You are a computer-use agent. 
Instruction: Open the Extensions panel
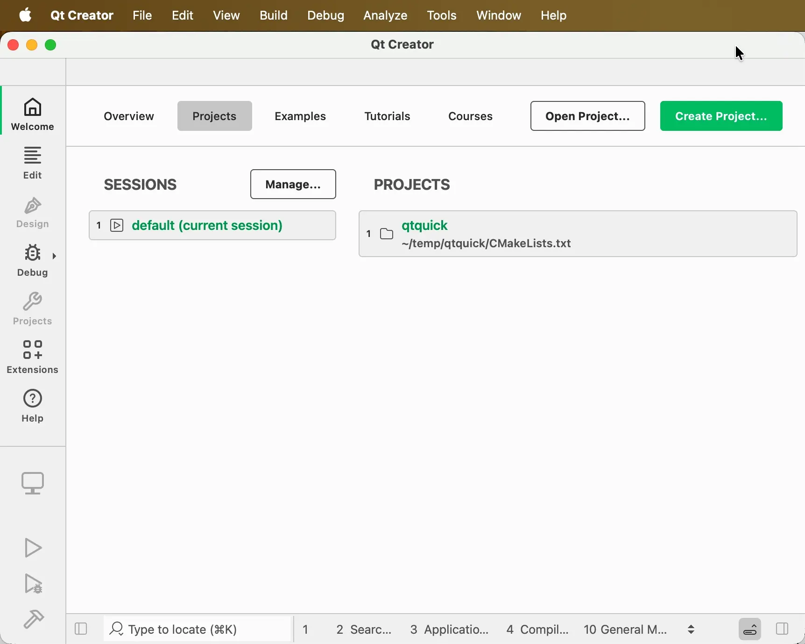point(32,358)
